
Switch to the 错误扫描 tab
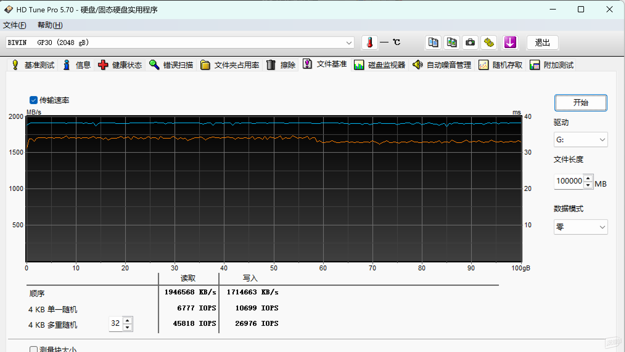171,65
